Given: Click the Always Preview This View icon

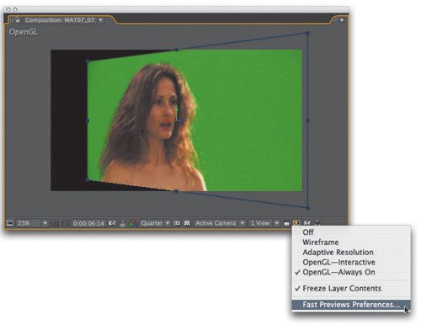Looking at the screenshot, I should coord(10,223).
